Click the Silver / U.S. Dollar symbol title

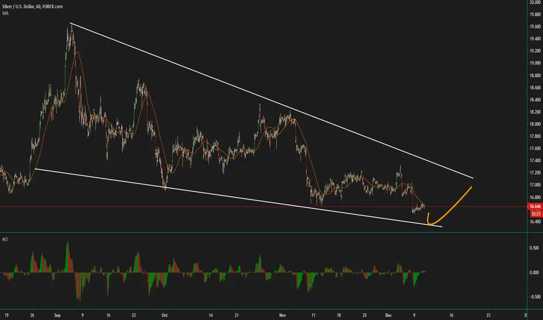32,6
